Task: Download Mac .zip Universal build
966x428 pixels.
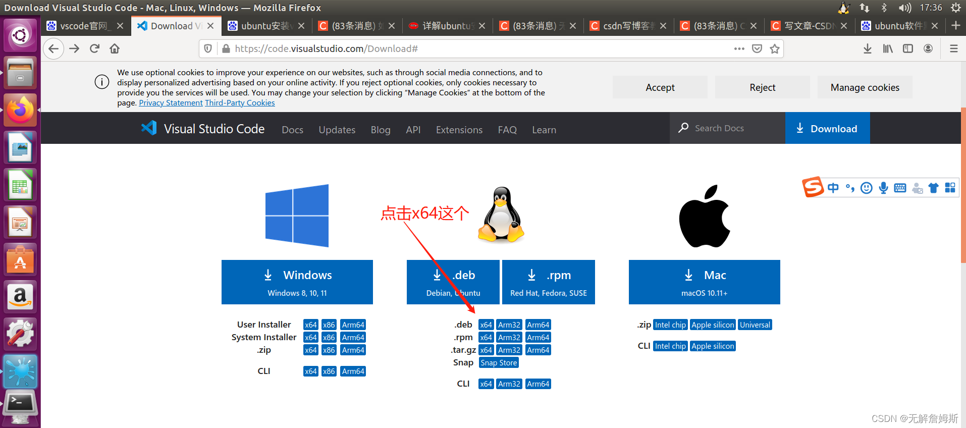Action: point(755,325)
